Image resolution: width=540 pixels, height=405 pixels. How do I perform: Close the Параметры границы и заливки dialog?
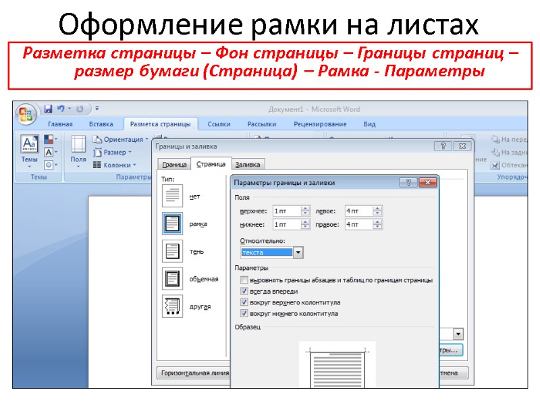(x=428, y=182)
